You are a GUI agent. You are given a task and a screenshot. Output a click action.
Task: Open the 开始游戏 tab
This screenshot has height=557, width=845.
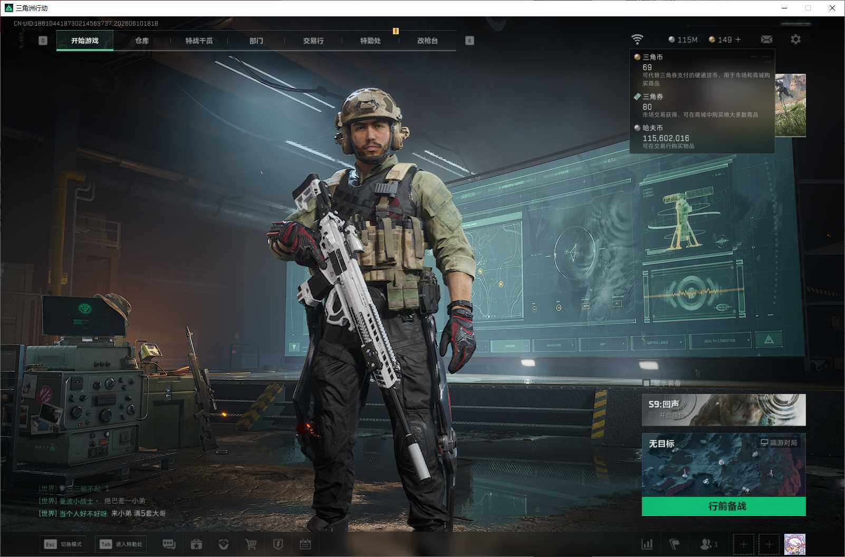pos(85,41)
